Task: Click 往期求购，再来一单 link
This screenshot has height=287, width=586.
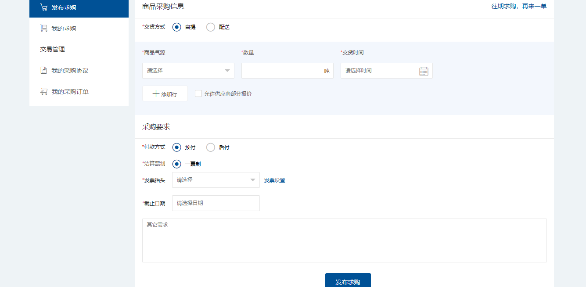Action: tap(519, 6)
